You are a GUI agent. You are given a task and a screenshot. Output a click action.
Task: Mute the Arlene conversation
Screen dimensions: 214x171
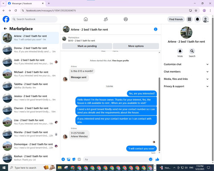click(180, 51)
